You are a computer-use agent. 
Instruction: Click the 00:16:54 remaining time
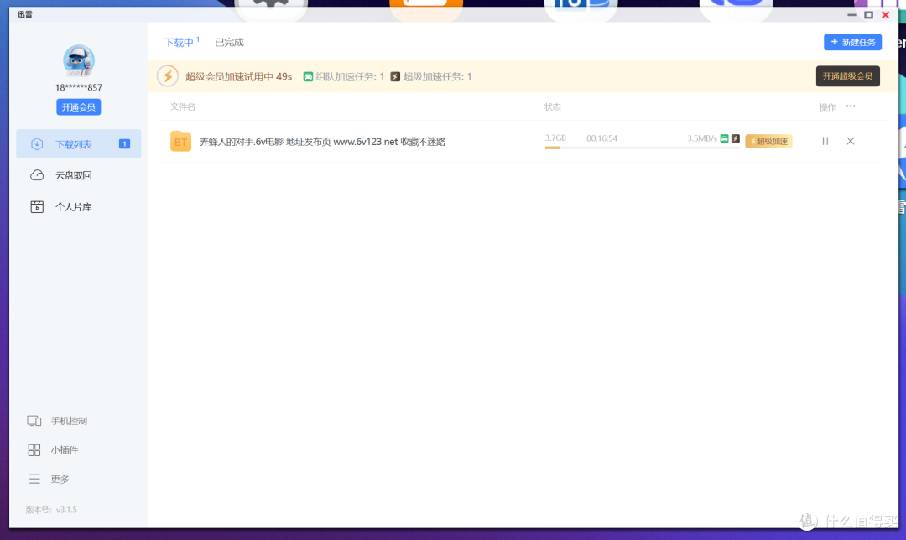pyautogui.click(x=601, y=138)
